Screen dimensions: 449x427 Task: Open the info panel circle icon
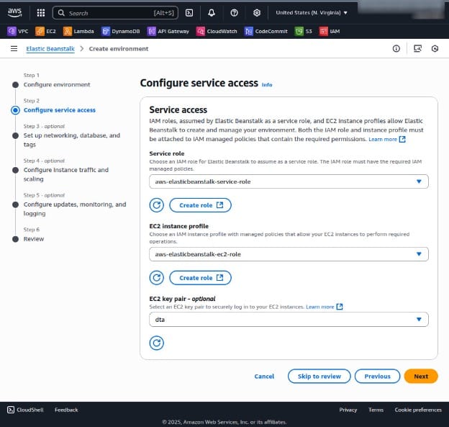pyautogui.click(x=396, y=48)
